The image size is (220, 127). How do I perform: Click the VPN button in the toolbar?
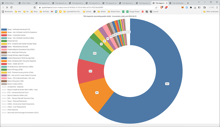coord(211,7)
